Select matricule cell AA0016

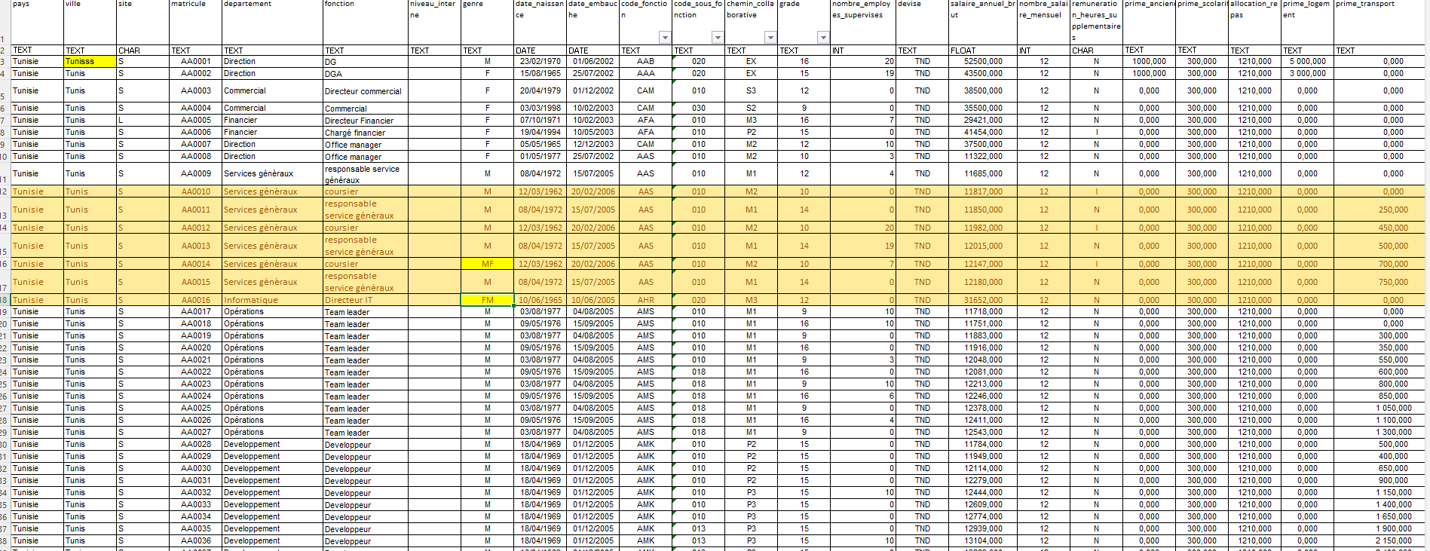click(x=196, y=300)
